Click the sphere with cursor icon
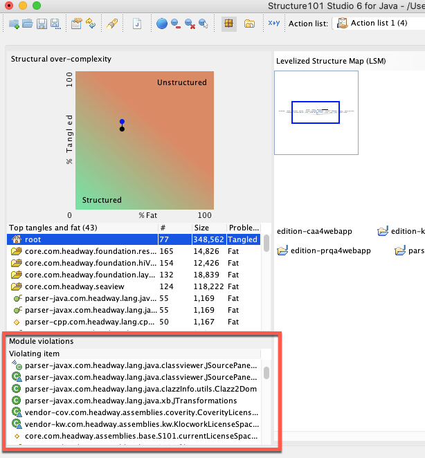 (204, 24)
